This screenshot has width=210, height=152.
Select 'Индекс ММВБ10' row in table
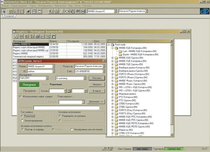pos(59,44)
